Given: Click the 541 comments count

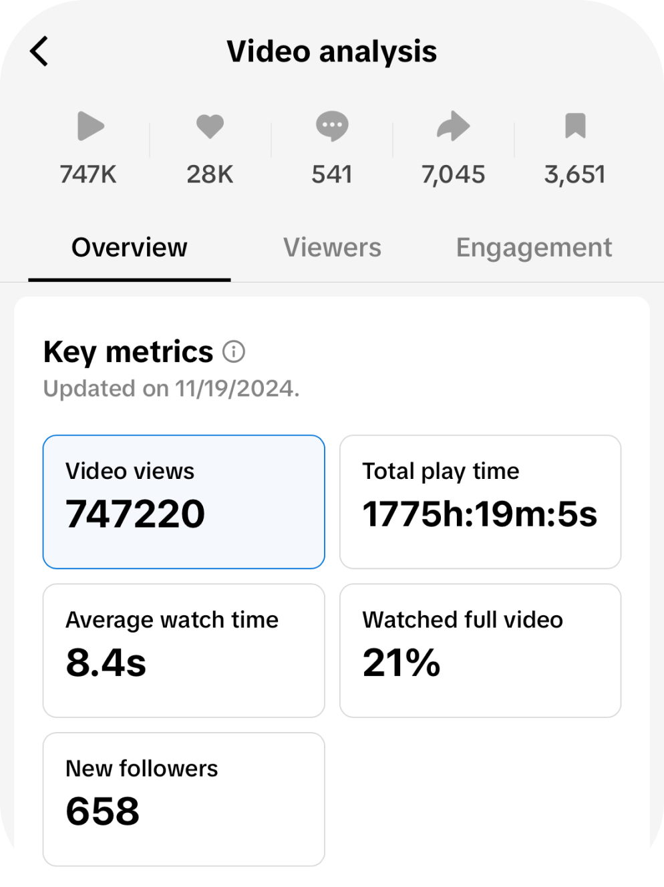Looking at the screenshot, I should pyautogui.click(x=332, y=174).
